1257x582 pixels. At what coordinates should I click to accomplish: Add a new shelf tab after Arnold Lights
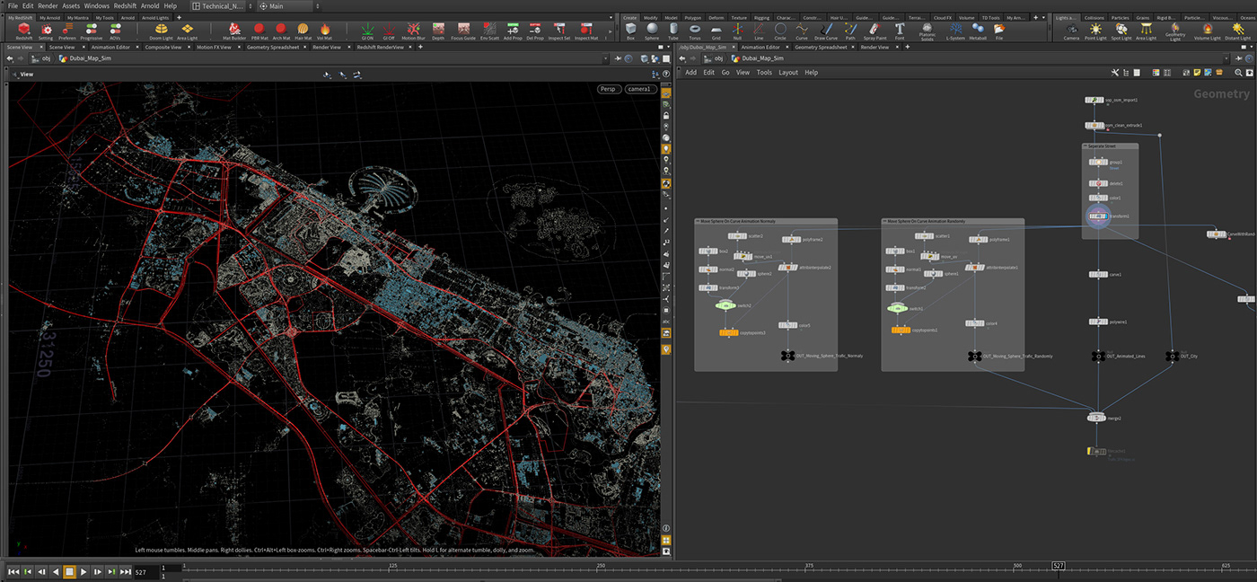click(x=179, y=17)
